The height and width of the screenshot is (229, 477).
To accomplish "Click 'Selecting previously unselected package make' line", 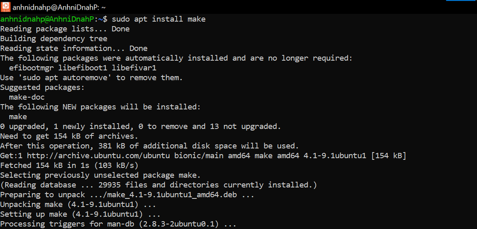I will click(100, 175).
